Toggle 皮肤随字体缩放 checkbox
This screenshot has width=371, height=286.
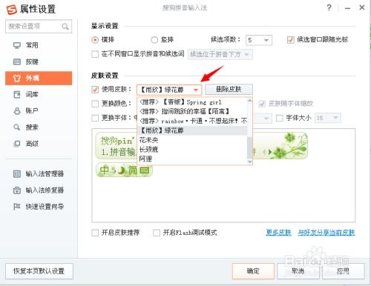pos(262,104)
